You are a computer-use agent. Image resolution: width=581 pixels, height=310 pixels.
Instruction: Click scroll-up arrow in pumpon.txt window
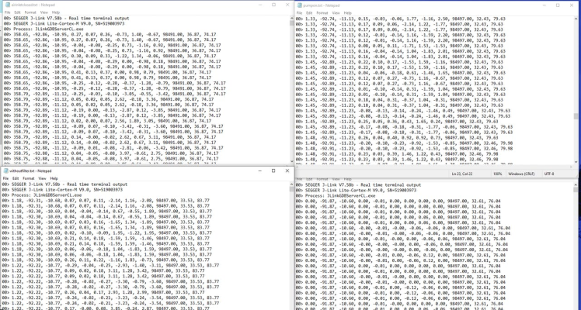[576, 19]
